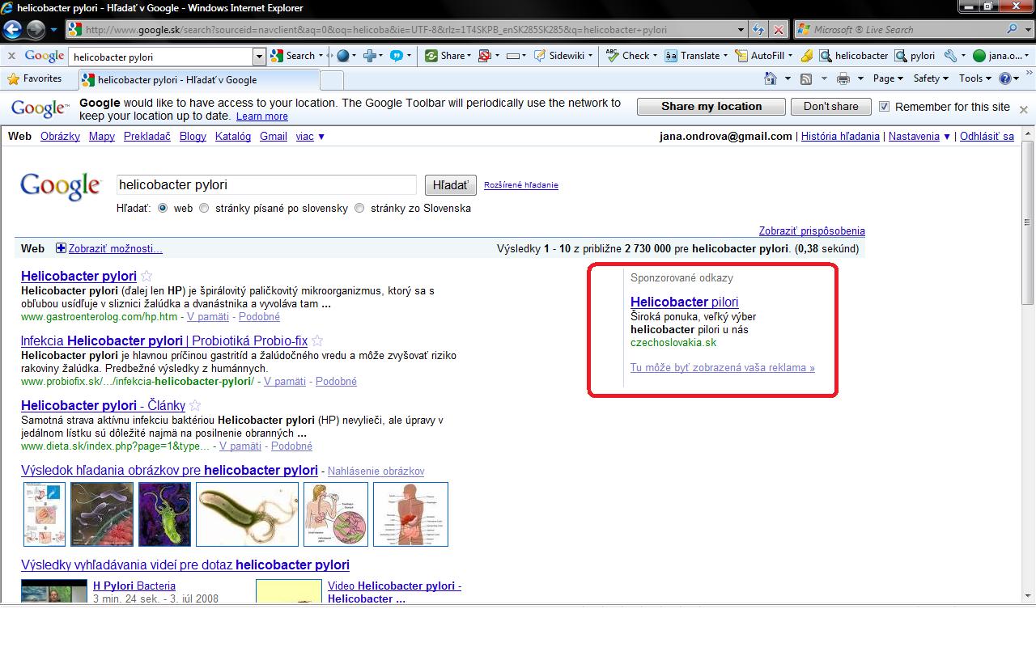Viewport: 1036px width, 647px height.
Task: Dismiss the location notification bar
Action: click(x=1023, y=109)
